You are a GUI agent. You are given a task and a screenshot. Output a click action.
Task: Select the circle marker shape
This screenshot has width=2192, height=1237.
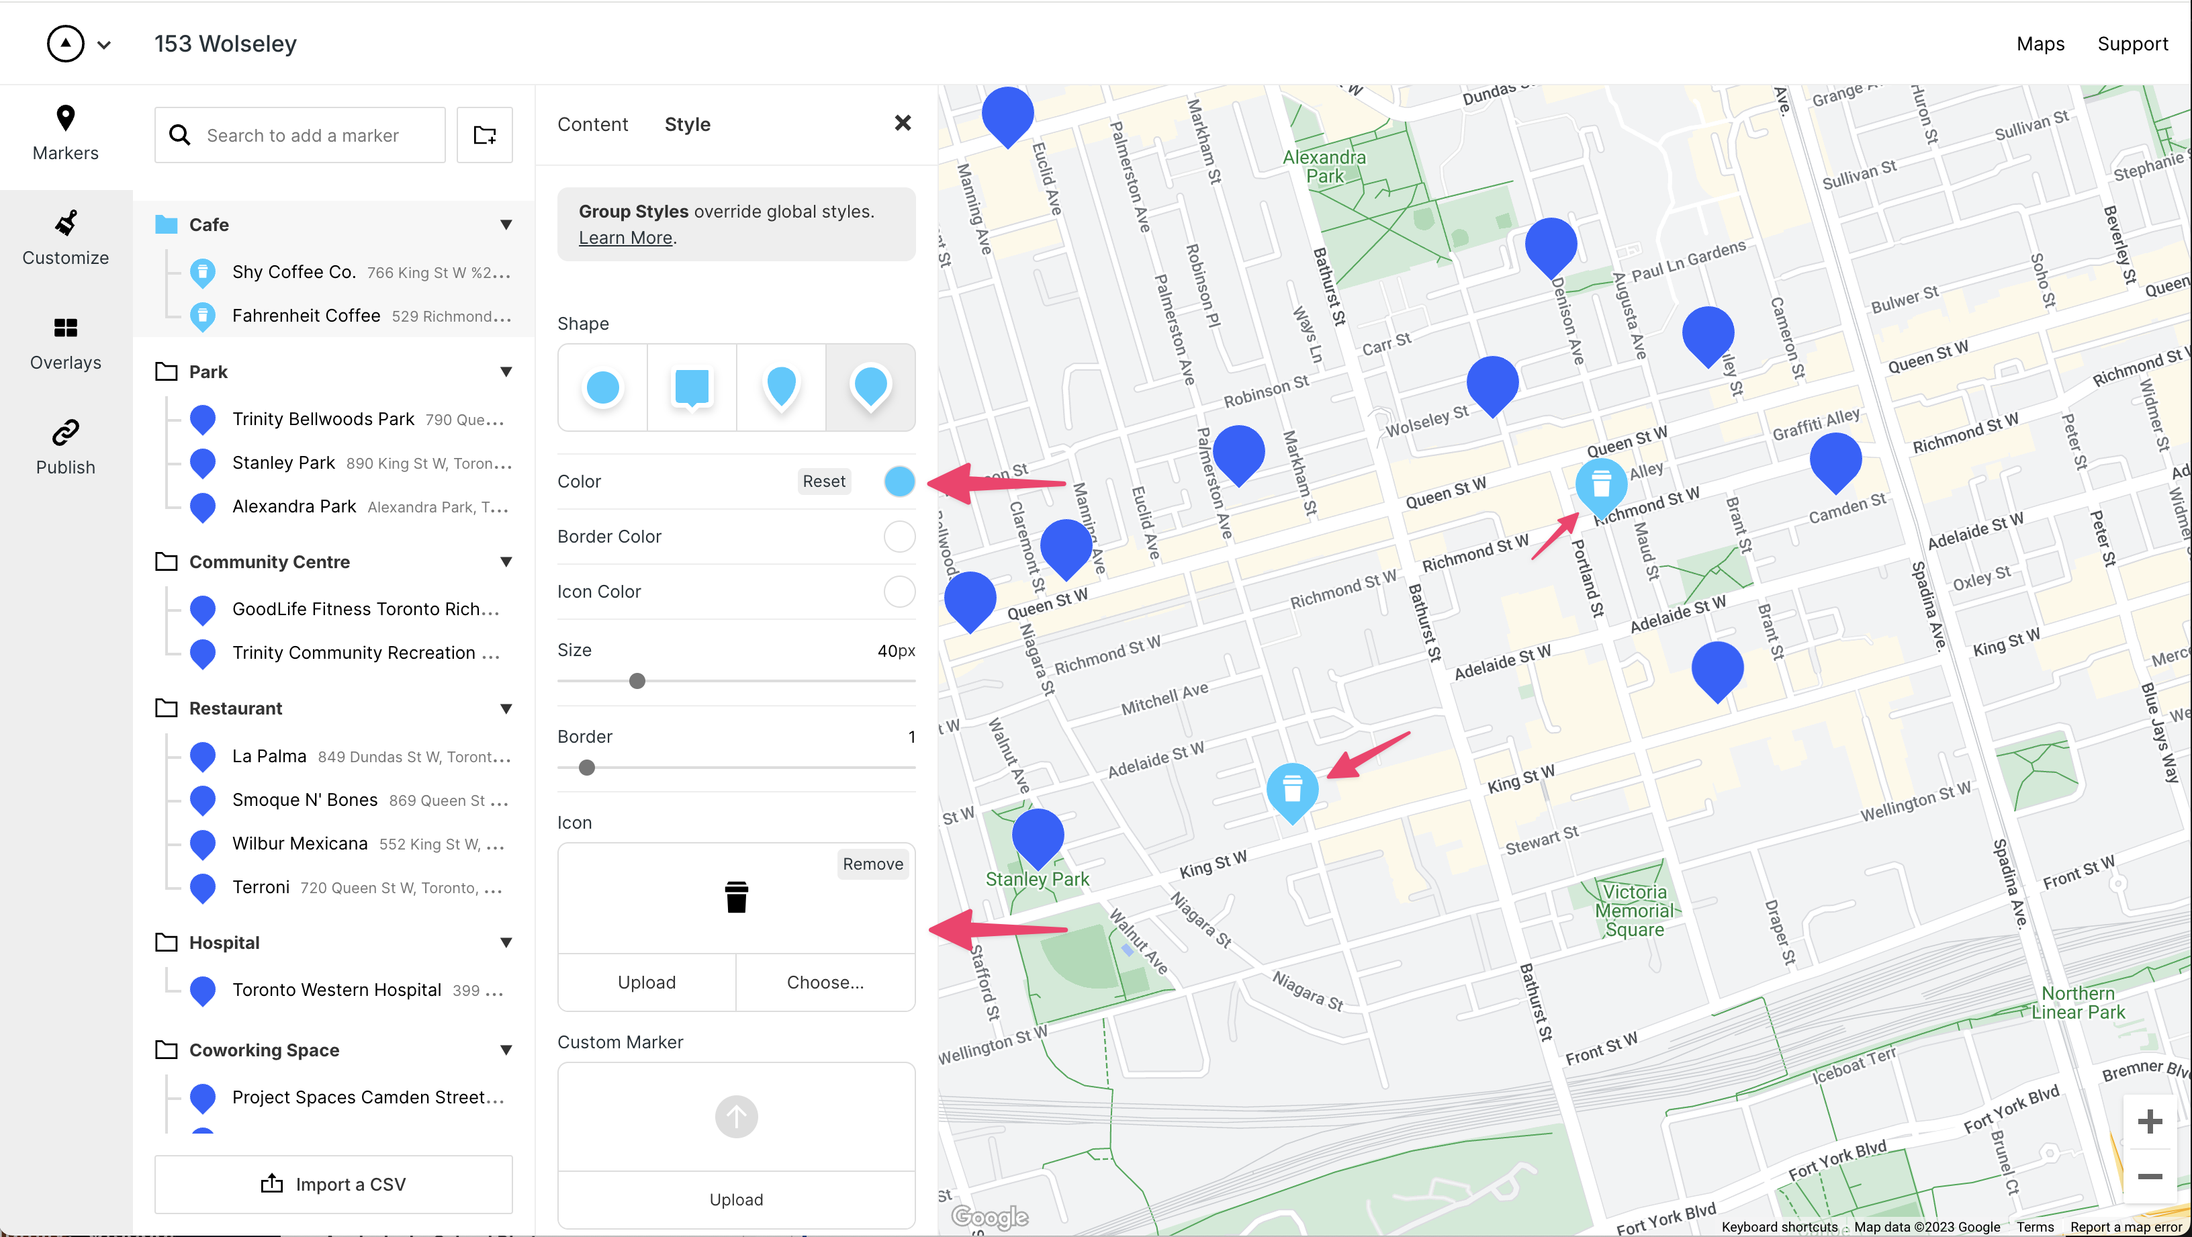pos(602,387)
